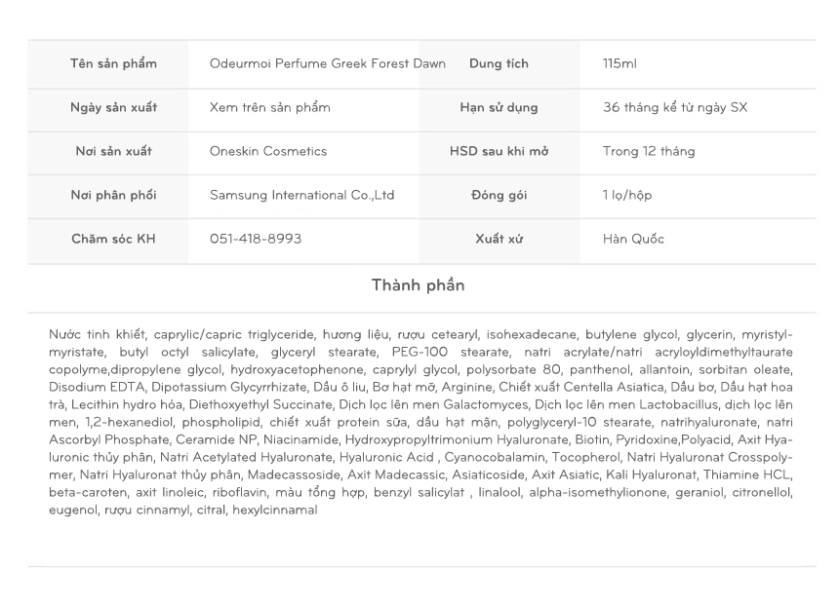839x605 pixels.
Task: Click the manufacturer 'Oneskin Cosmetics'
Action: pos(268,152)
